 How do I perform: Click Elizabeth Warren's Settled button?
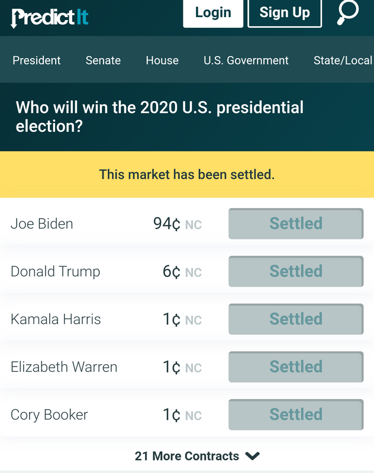click(x=296, y=367)
